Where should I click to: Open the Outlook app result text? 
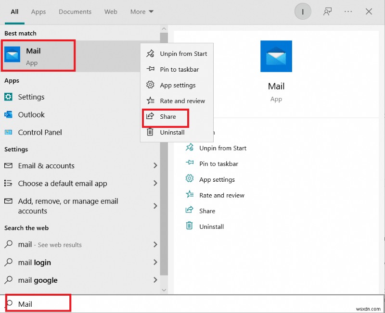31,114
